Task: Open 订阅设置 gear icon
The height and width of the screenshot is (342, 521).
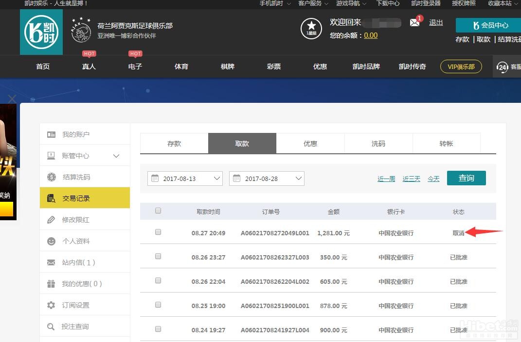Action: point(51,305)
